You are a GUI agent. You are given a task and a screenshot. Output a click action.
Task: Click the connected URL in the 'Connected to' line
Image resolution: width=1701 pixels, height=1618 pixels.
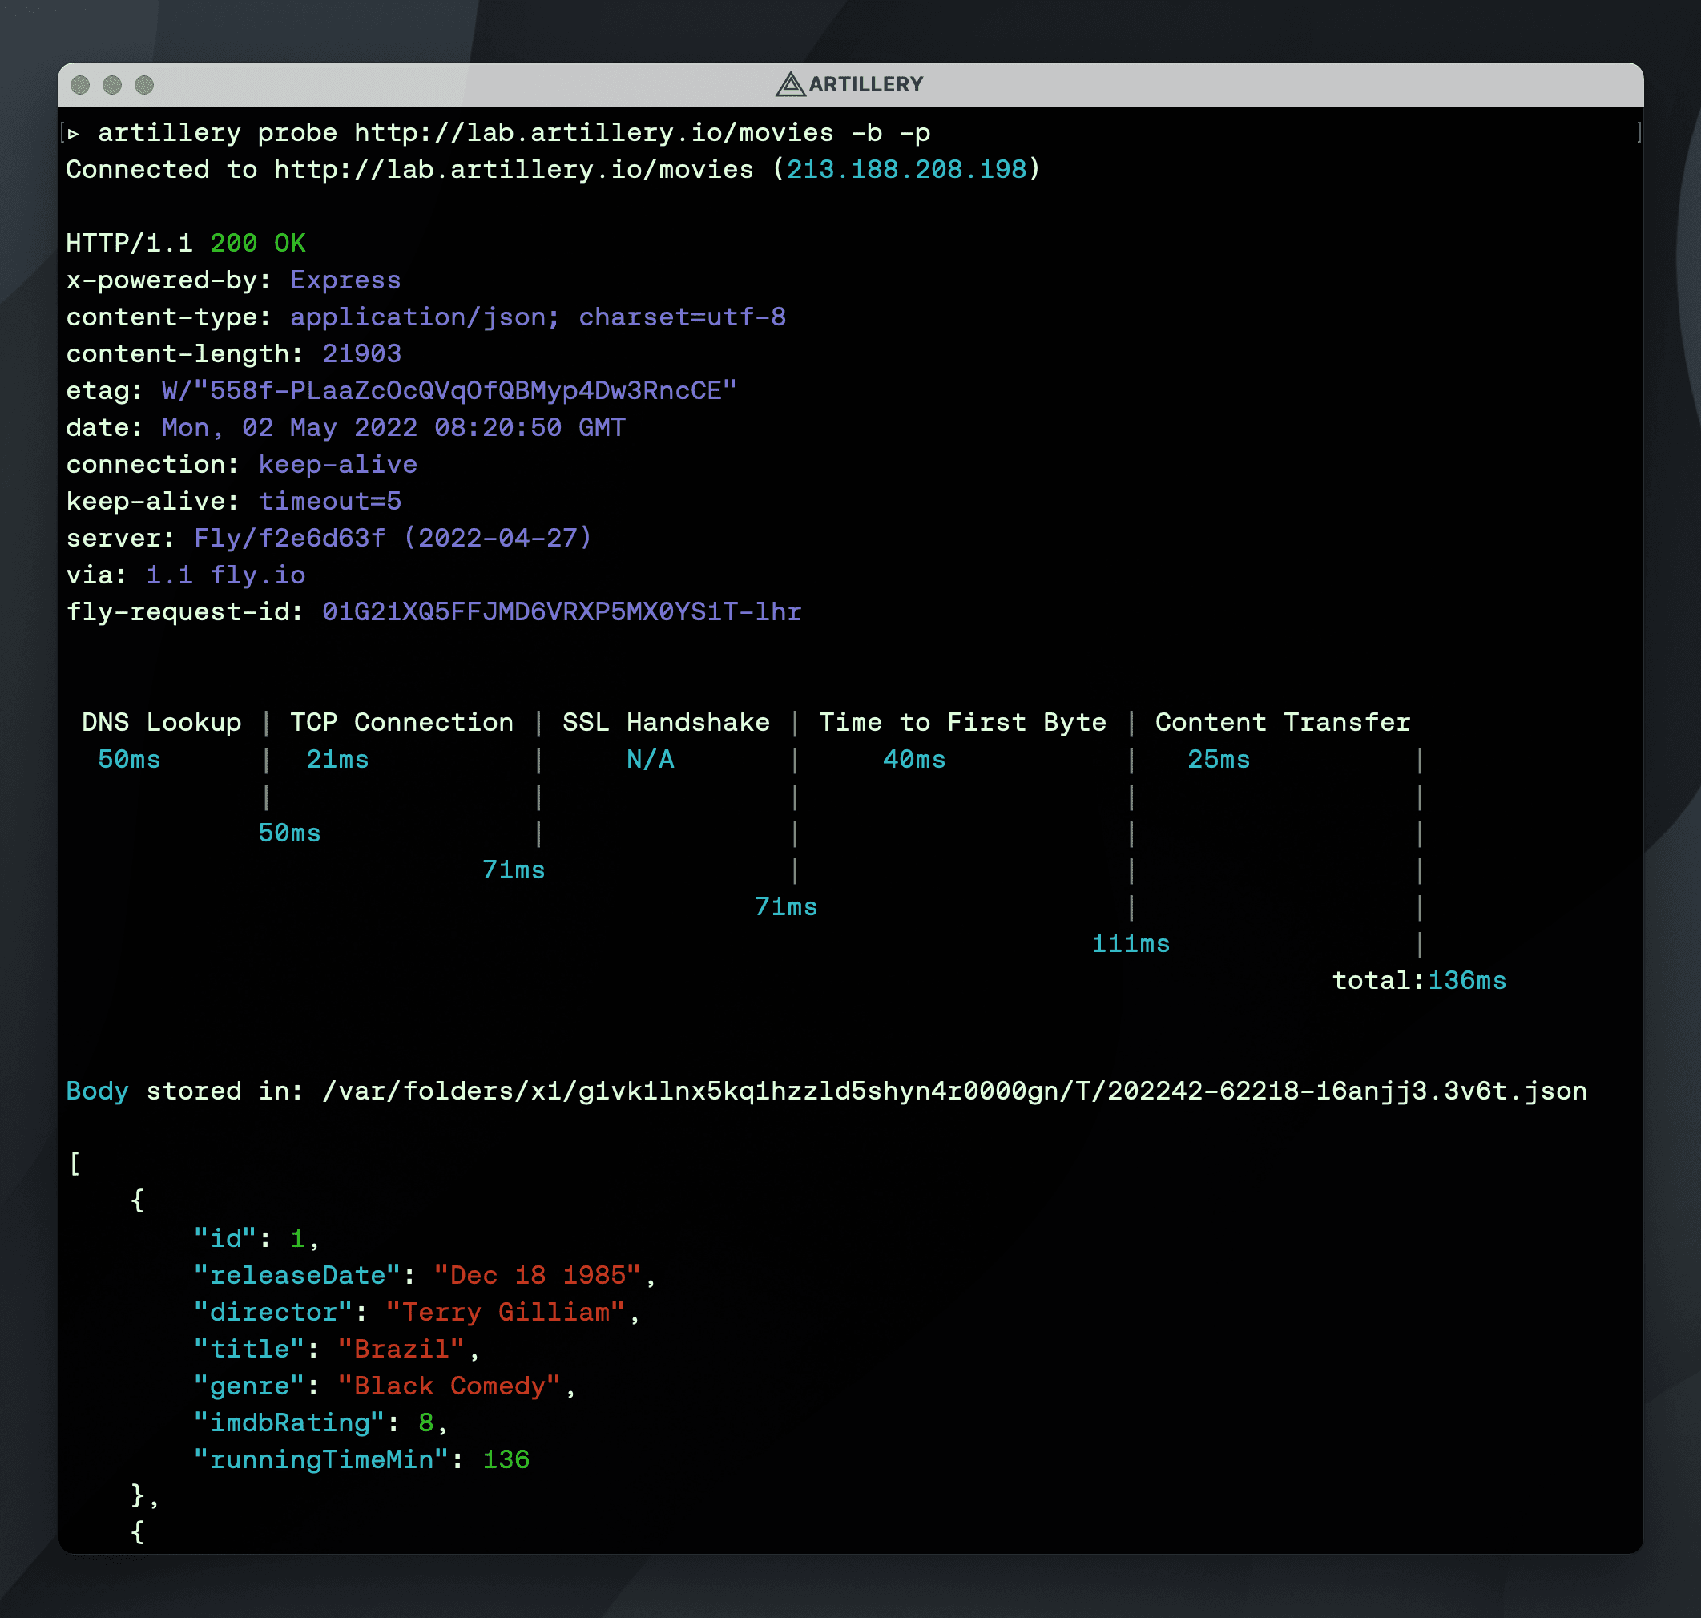point(514,170)
